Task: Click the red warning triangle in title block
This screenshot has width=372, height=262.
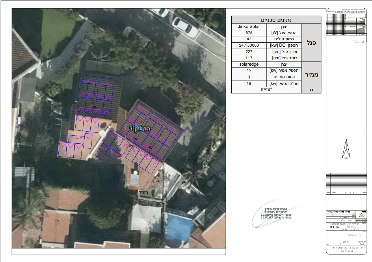Action: pyautogui.click(x=361, y=215)
